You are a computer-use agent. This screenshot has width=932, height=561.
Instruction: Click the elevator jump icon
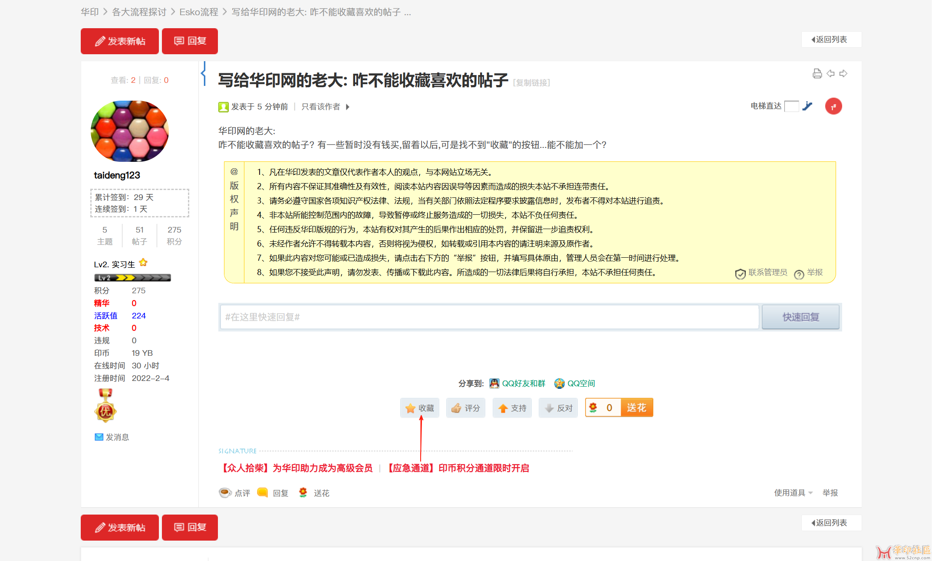click(807, 106)
